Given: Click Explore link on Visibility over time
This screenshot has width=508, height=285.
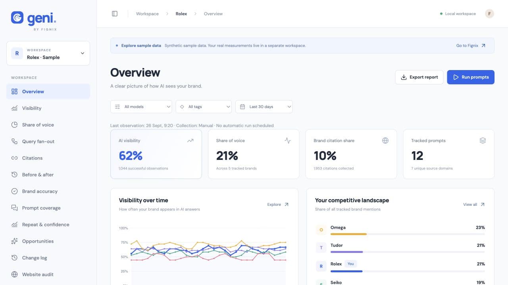Looking at the screenshot, I should [x=278, y=205].
